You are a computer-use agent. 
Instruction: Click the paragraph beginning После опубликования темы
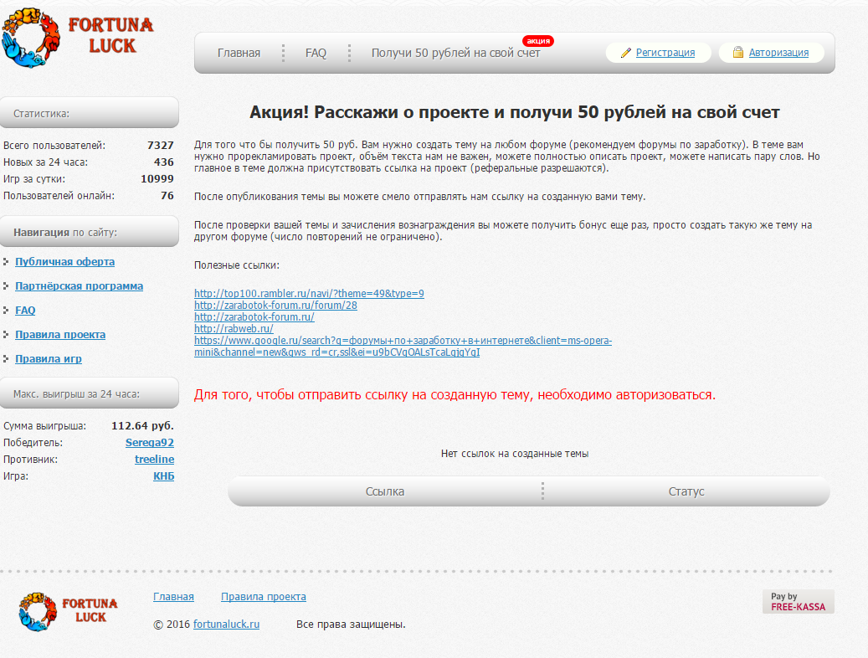tap(419, 197)
